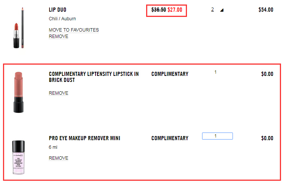The width and height of the screenshot is (284, 183).
Task: Click the discounted $27.00 price
Action: pyautogui.click(x=175, y=10)
